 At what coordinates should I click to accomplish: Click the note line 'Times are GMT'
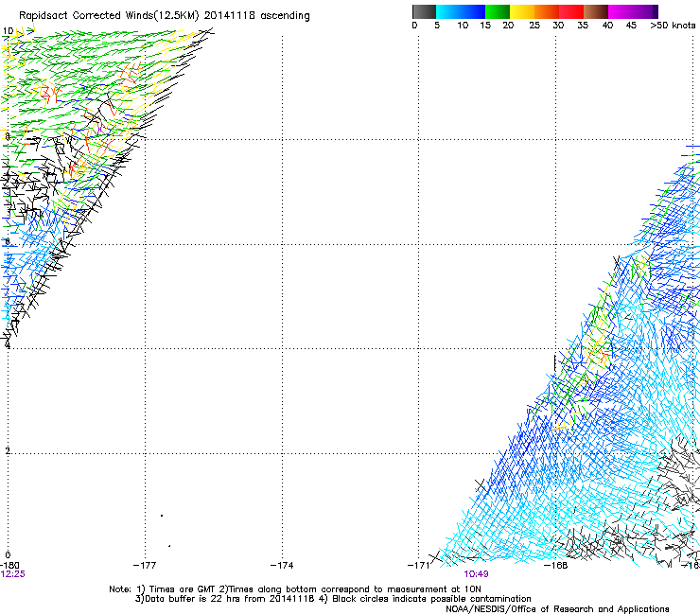tap(183, 589)
